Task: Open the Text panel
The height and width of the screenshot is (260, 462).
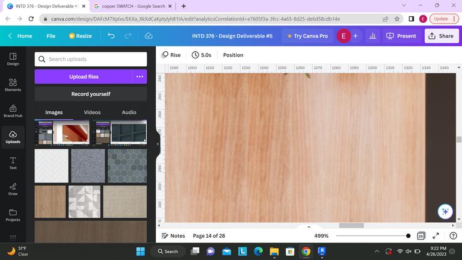Action: 13,163
